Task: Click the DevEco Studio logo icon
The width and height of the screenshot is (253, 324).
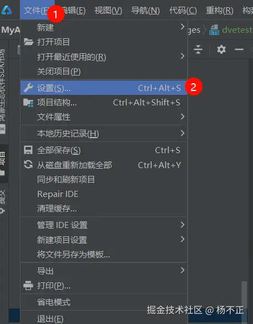Action: (x=7, y=10)
